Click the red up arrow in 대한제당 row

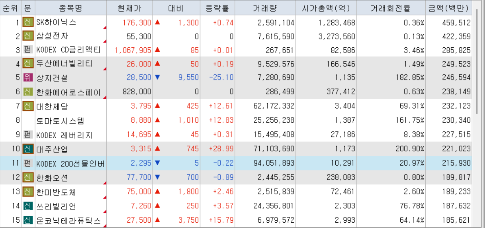point(157,106)
